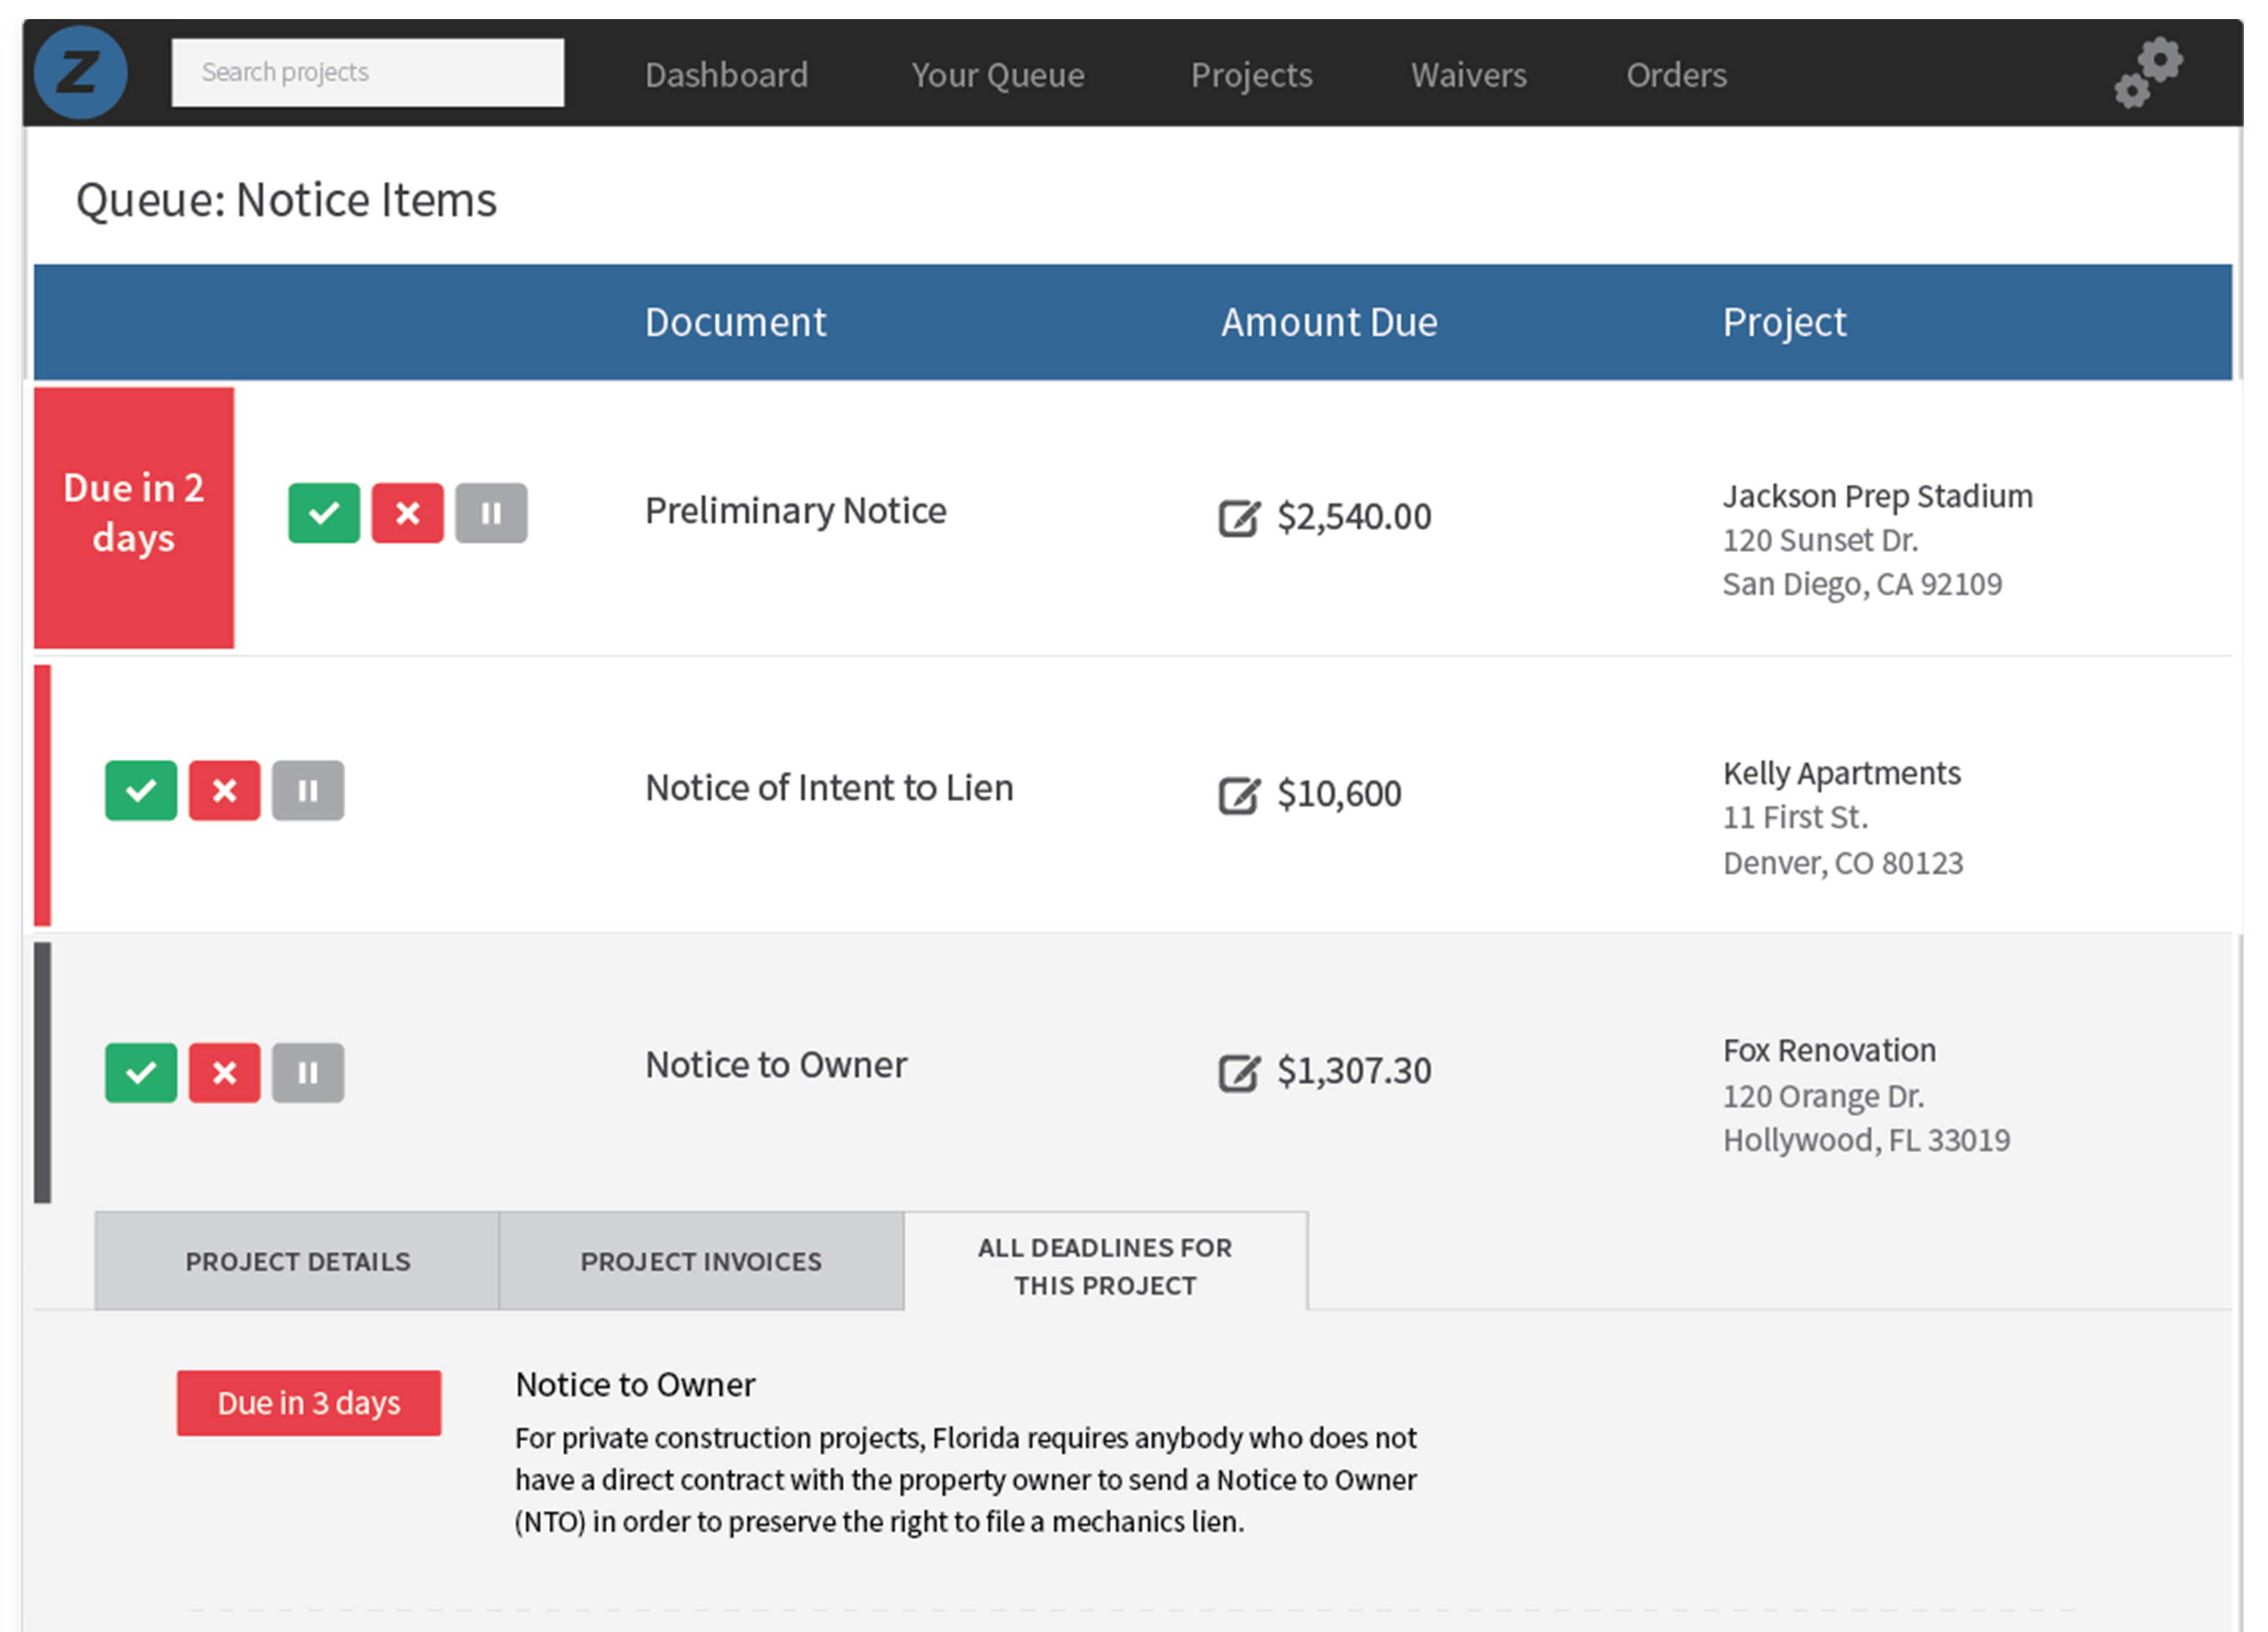Viewport: 2268px width, 1632px height.
Task: Open Your Queue from the navigation
Action: pyautogui.click(x=997, y=75)
